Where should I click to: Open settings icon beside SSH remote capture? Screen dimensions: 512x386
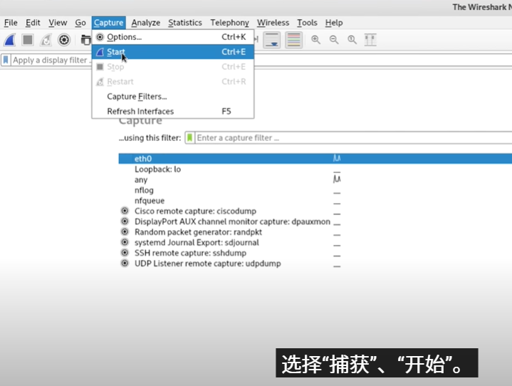(x=125, y=253)
